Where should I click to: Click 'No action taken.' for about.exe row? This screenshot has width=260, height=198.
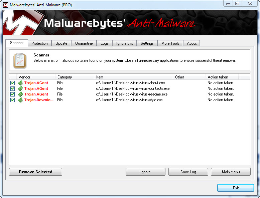coord(221,83)
